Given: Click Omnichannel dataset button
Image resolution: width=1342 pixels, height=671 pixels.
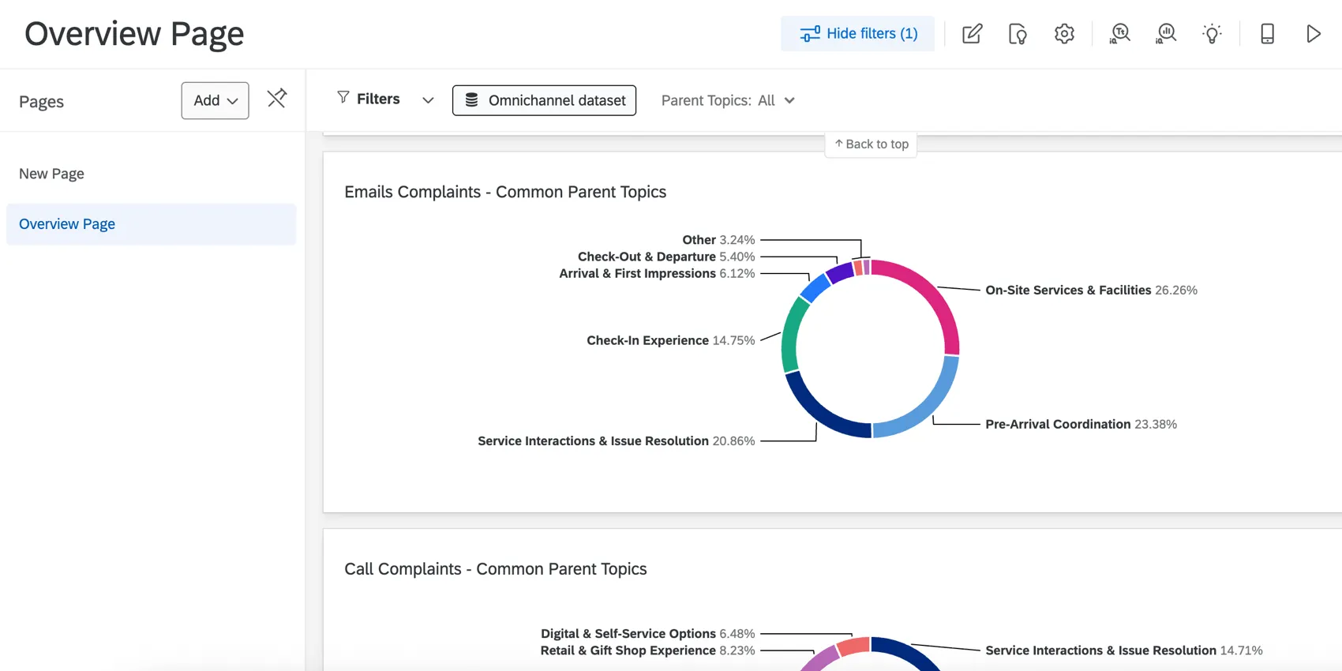Looking at the screenshot, I should 544,100.
